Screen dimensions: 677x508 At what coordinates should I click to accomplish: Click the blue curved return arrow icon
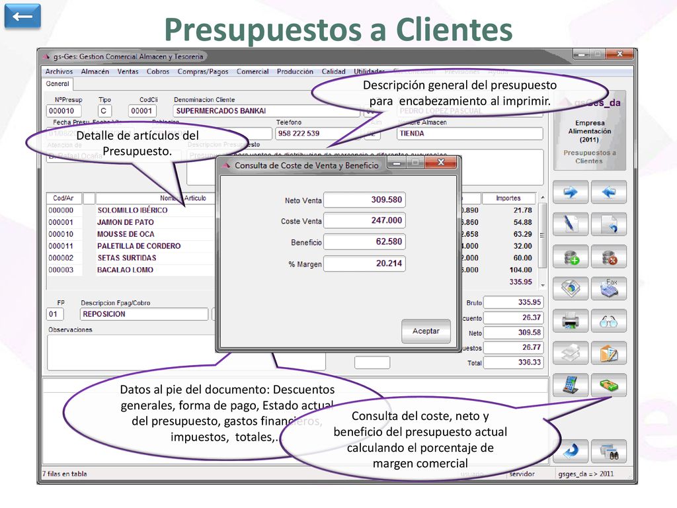571,451
